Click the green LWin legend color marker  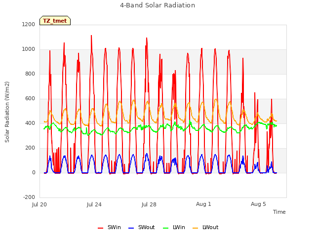tap(165, 228)
